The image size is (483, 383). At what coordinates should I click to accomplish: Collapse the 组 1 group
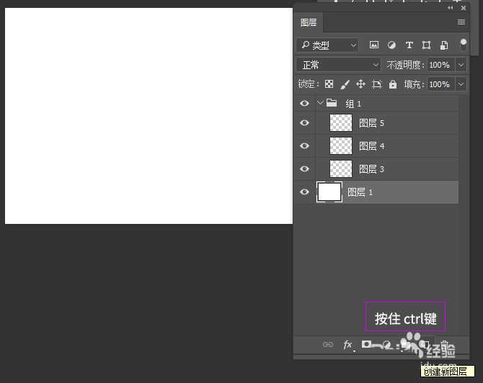(x=321, y=103)
